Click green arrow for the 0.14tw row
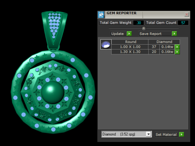195x146 pixels. pos(177,47)
